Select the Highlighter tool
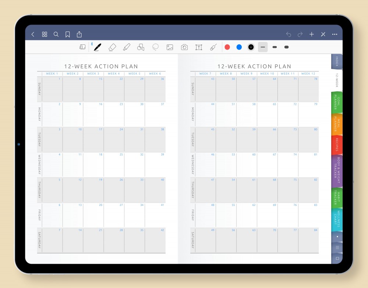Screen dimensions: 368x288 point(127,47)
